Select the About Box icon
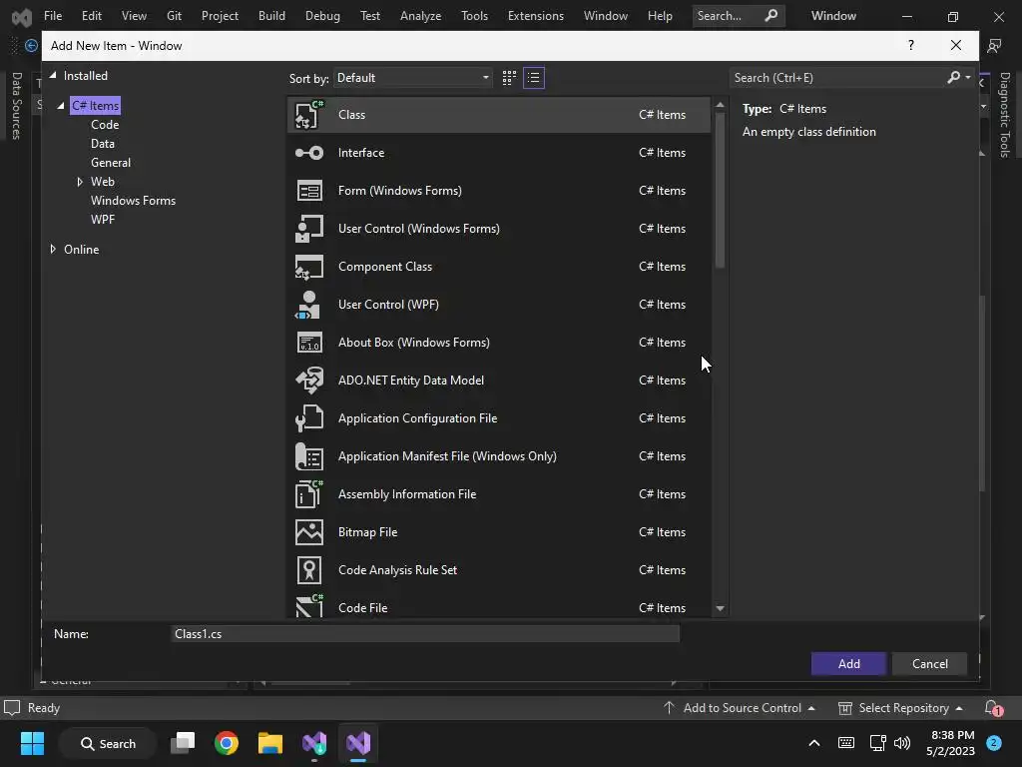The image size is (1022, 767). click(x=309, y=343)
